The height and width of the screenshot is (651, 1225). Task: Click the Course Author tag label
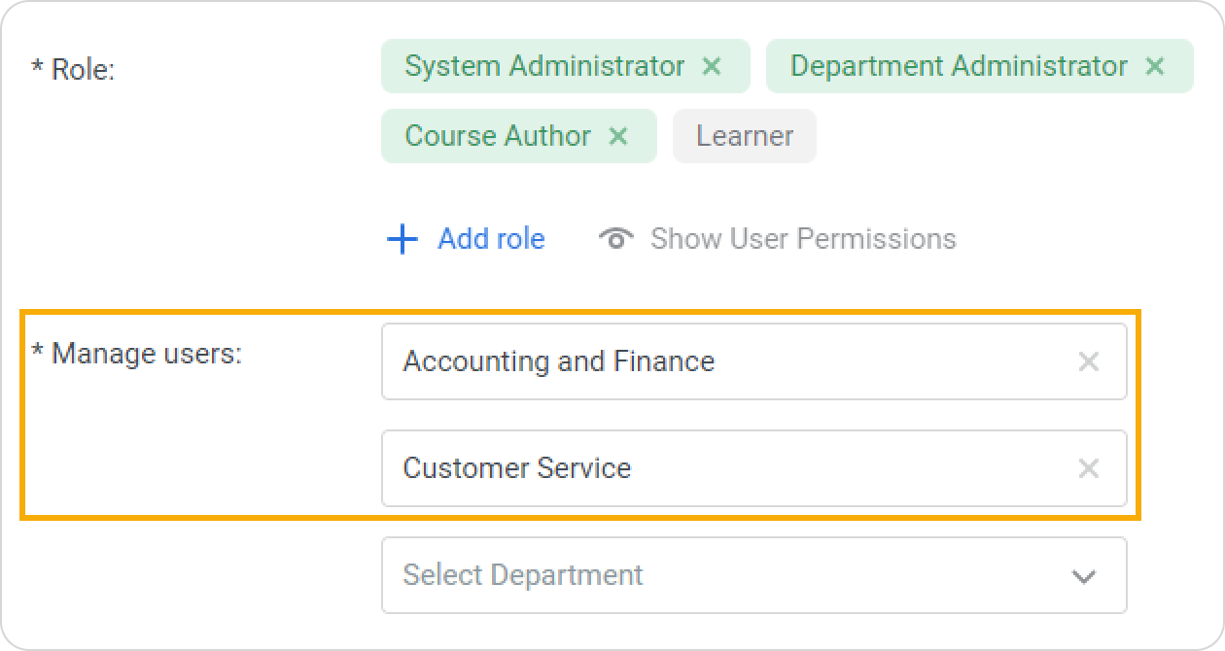[x=497, y=136]
